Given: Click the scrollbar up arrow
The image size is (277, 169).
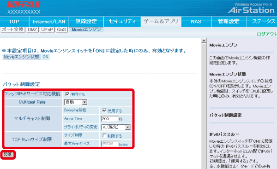Looking at the screenshot, I should click(x=204, y=41).
